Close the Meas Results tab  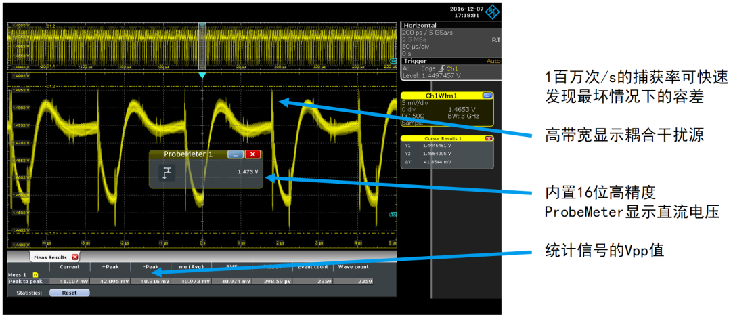75,257
